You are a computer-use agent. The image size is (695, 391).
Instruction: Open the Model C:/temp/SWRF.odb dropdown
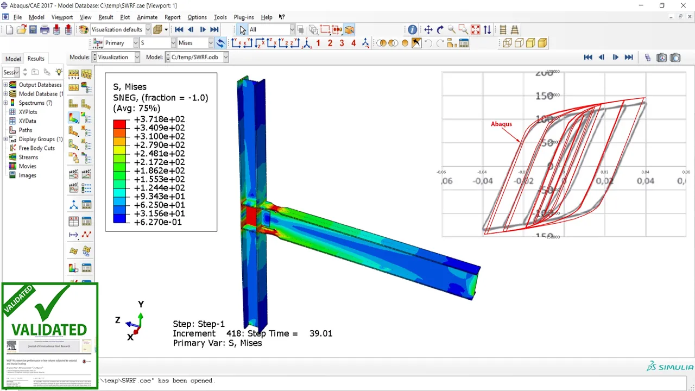click(225, 57)
